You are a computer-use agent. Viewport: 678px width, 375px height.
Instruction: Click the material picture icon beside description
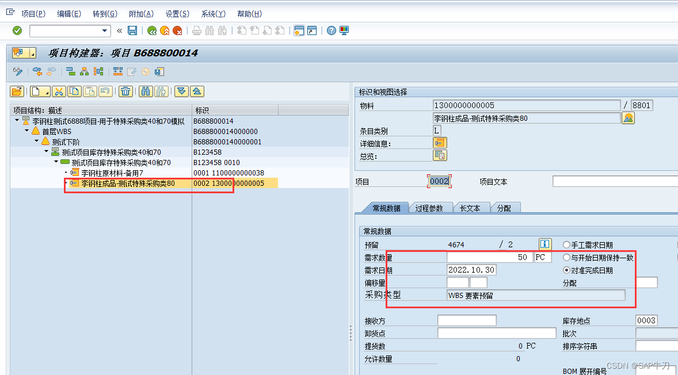click(x=629, y=118)
